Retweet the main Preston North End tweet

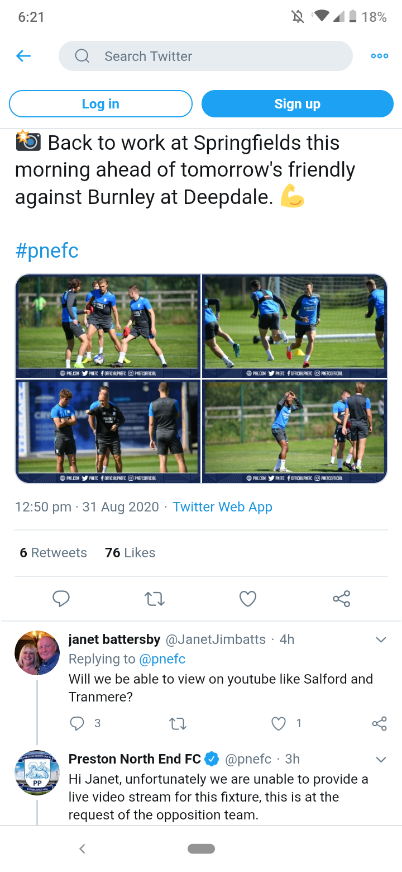tap(154, 599)
